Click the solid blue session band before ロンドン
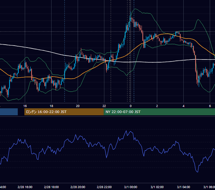 tap(9, 112)
